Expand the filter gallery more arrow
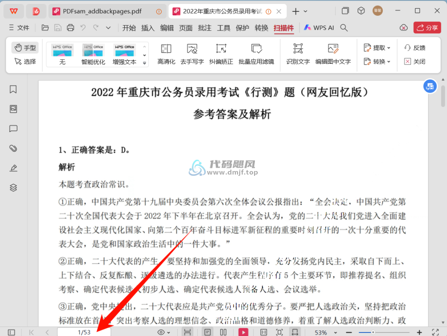Viewport: 447px width, 336px height. point(144,63)
